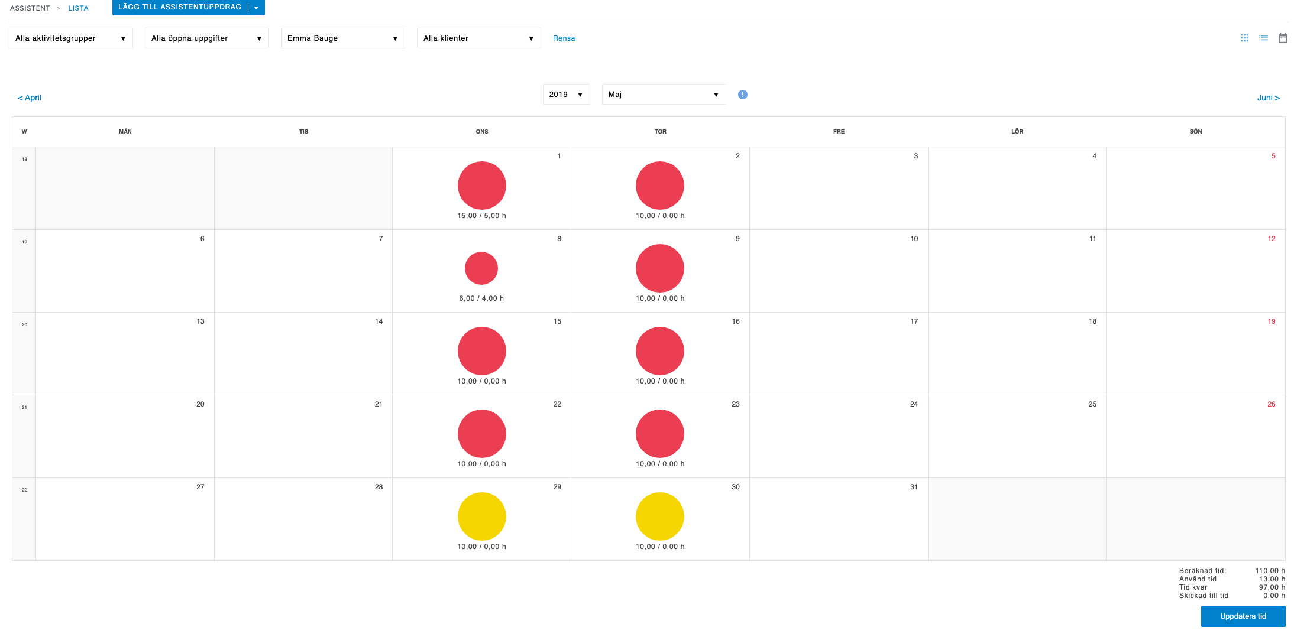Open the Alla öppna uppgifter dropdown
Viewport: 1294px width, 640px height.
[206, 38]
